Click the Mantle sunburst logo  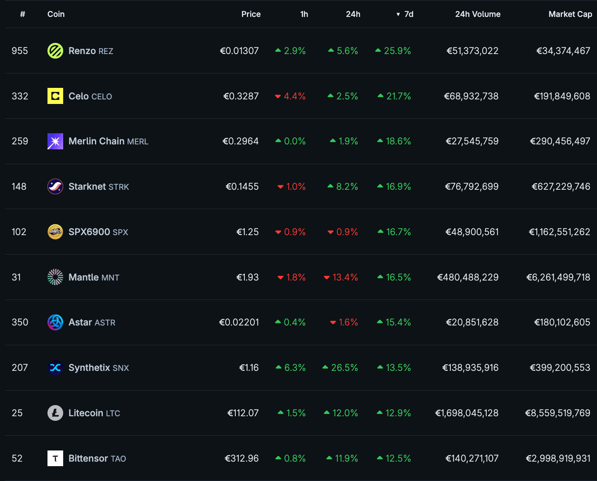tap(55, 277)
